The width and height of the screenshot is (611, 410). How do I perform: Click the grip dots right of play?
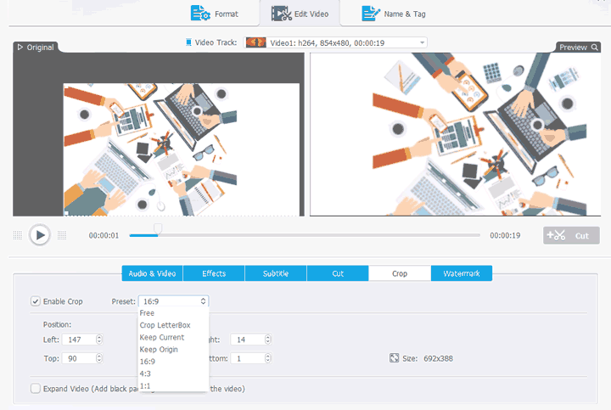click(x=61, y=235)
